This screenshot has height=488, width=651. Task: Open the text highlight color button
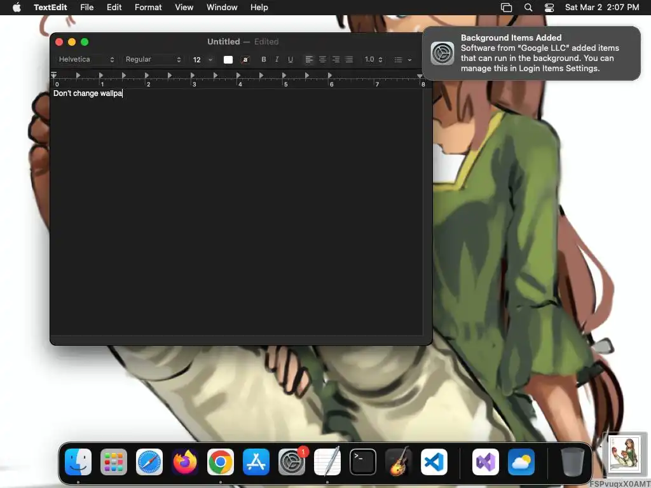(245, 60)
